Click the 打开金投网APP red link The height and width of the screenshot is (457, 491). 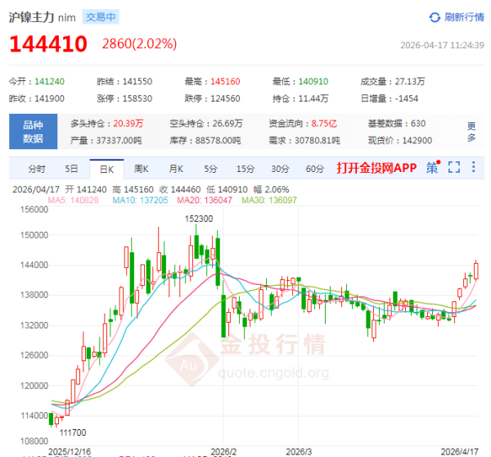click(376, 168)
